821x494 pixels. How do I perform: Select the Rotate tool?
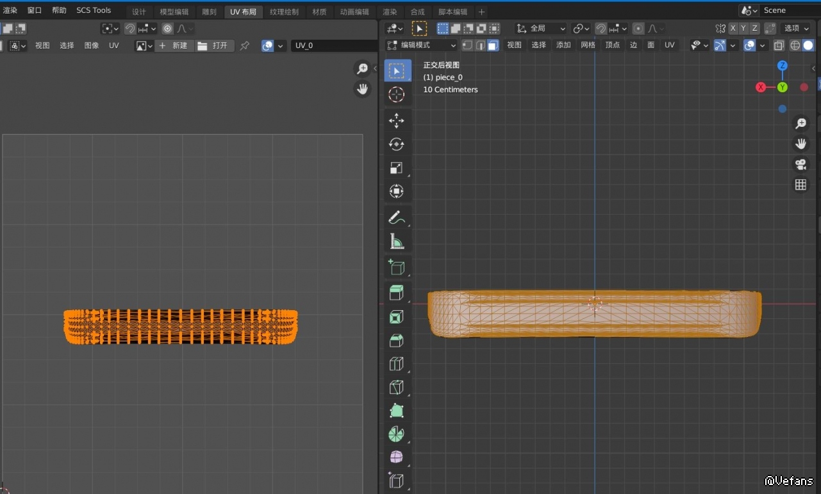(x=397, y=144)
